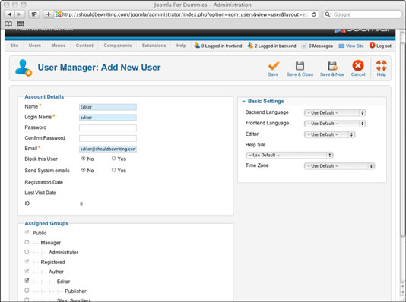This screenshot has width=406, height=302.
Task: Click the Save & Close disk icon
Action: coord(300,65)
